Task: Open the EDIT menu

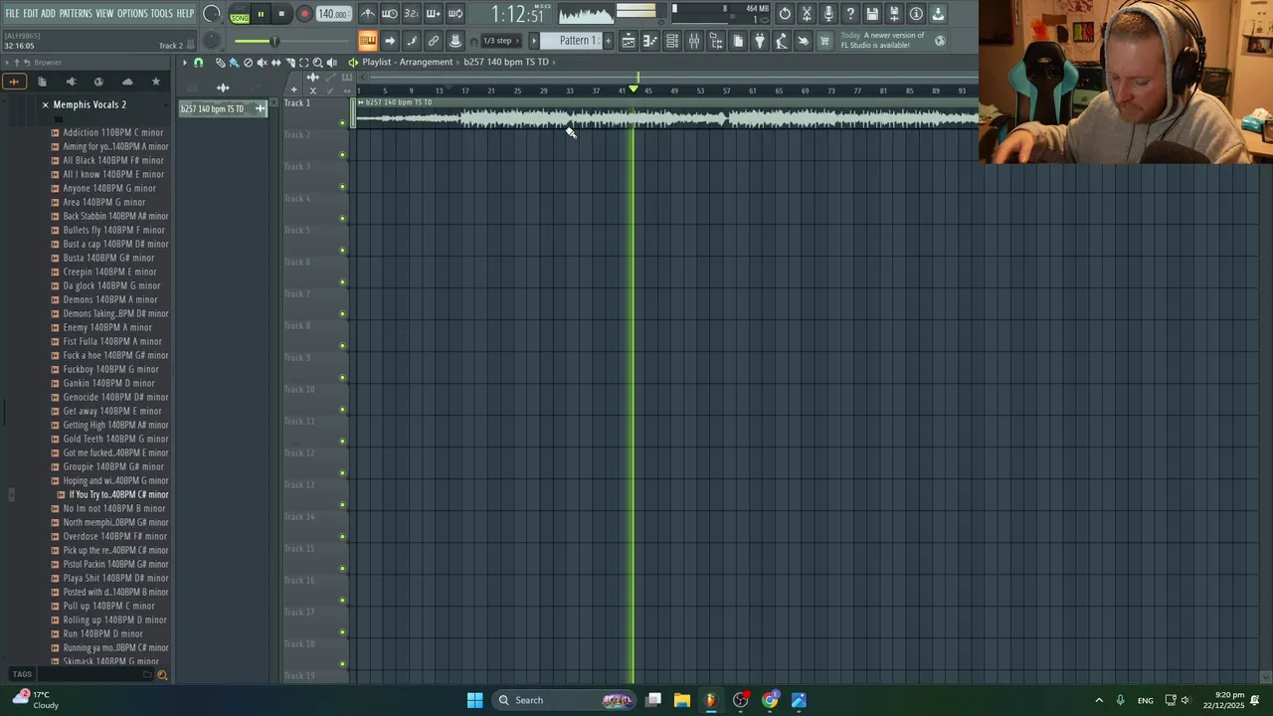Action: click(x=31, y=13)
